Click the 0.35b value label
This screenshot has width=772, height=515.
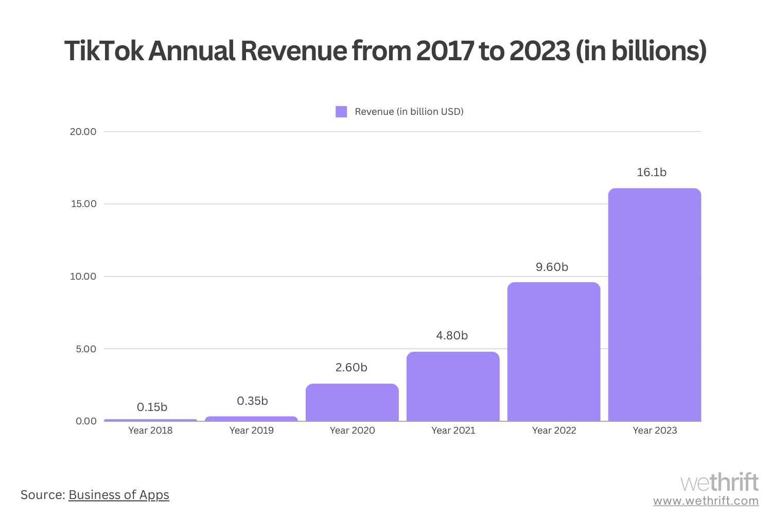(x=252, y=401)
